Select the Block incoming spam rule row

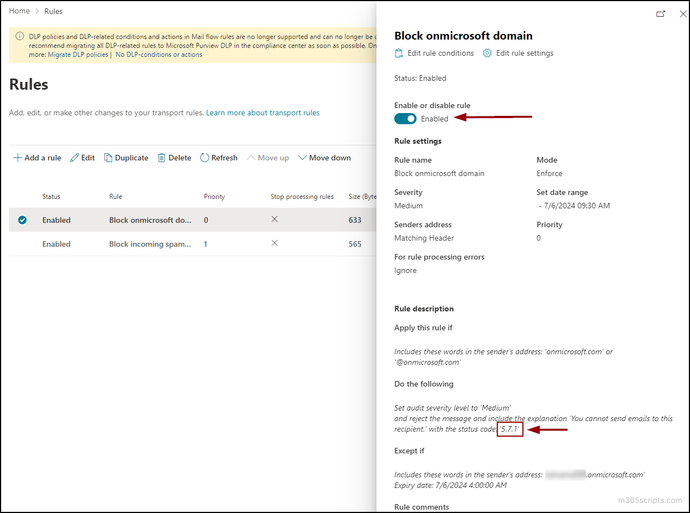point(150,243)
